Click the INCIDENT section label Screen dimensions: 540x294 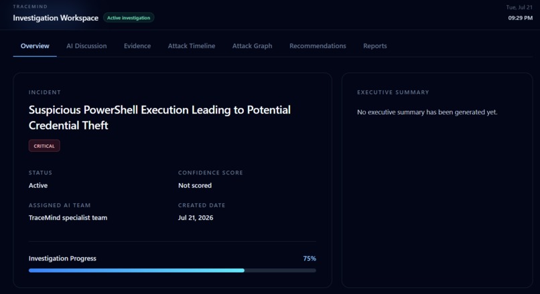(45, 92)
